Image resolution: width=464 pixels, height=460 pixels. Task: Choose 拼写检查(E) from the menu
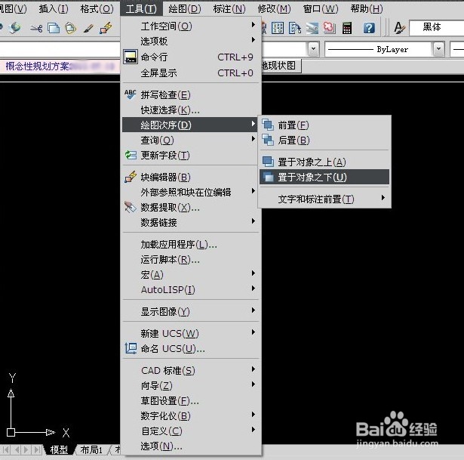191,94
